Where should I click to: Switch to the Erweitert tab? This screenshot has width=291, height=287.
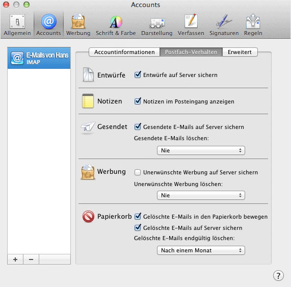point(240,52)
